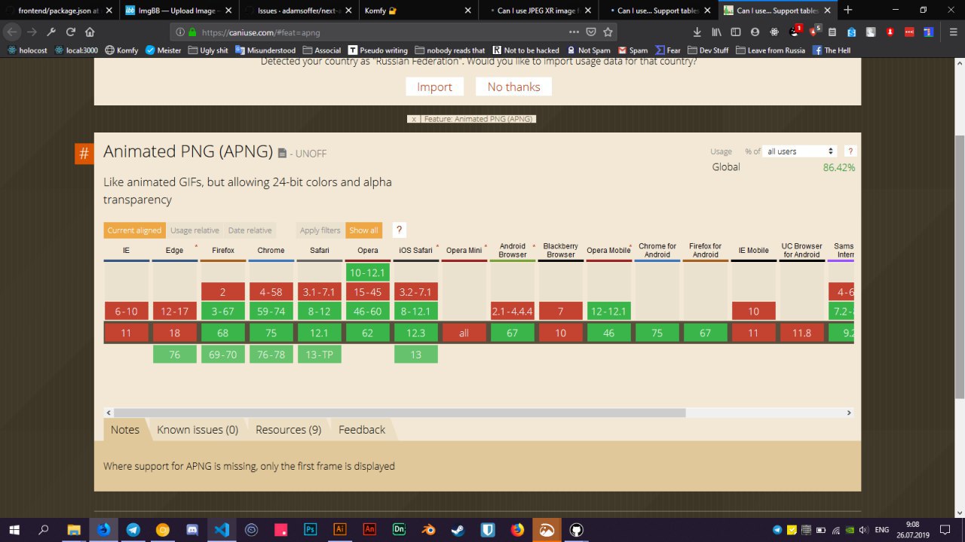Image resolution: width=965 pixels, height=542 pixels.
Task: Switch to Usage relative view
Action: pyautogui.click(x=195, y=230)
